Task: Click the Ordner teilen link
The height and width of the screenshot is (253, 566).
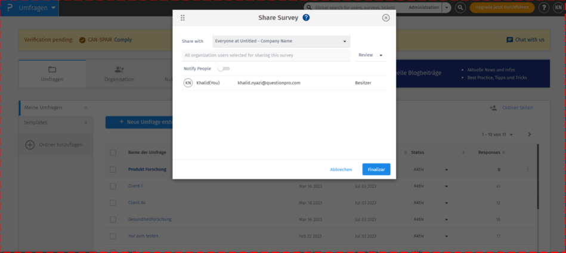Action: pyautogui.click(x=517, y=108)
